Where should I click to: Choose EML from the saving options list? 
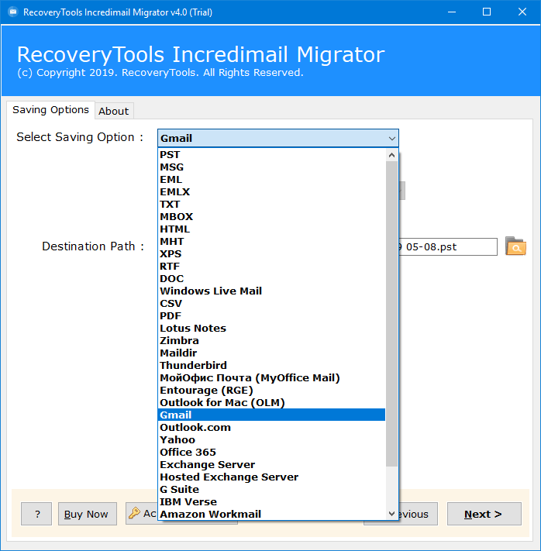(272, 180)
